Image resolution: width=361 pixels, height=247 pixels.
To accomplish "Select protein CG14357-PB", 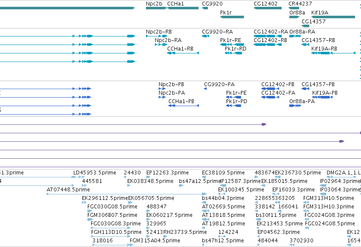I will tap(305, 88).
